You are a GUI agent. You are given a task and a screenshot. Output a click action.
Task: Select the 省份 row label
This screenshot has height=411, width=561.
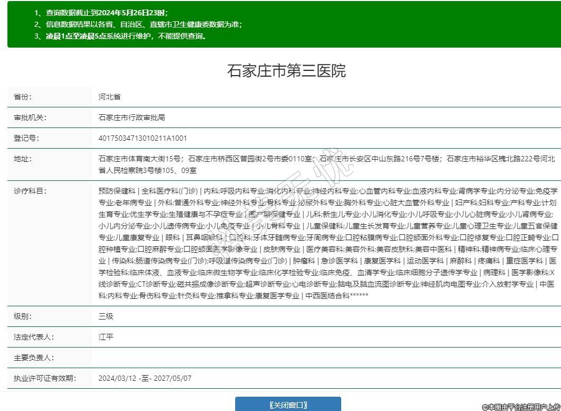(x=23, y=97)
